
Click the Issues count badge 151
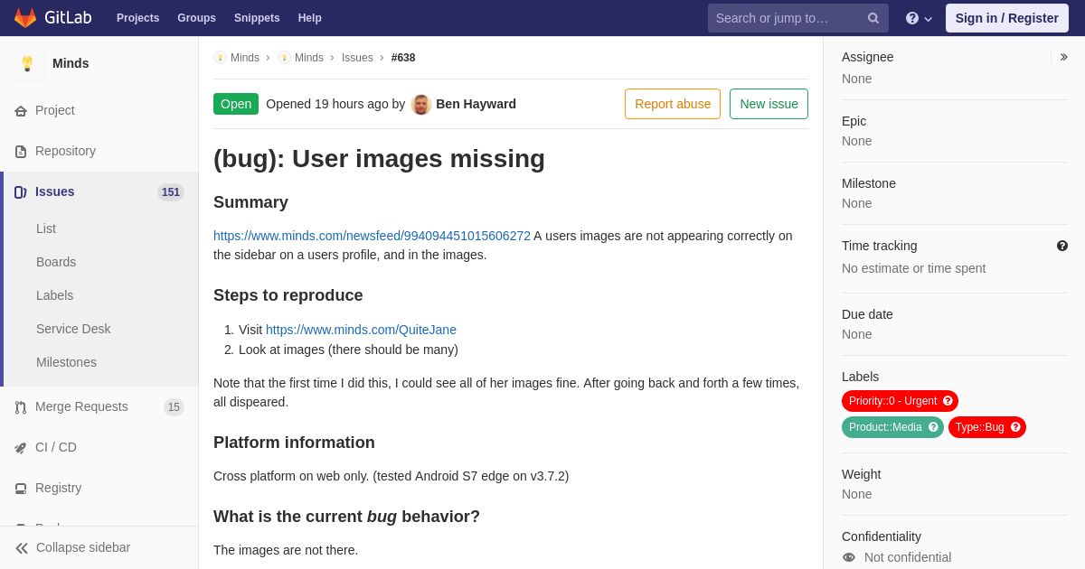(x=171, y=192)
